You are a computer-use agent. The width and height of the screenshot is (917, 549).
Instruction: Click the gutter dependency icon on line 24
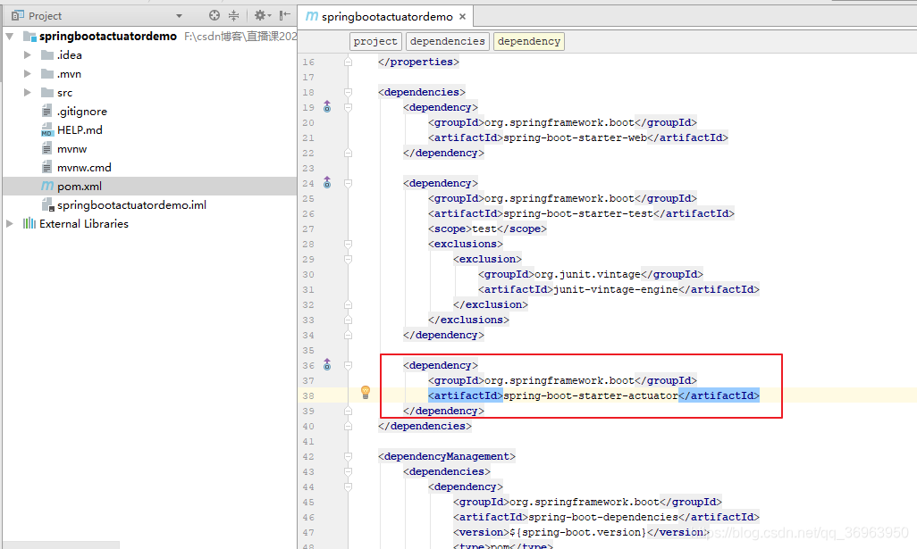[327, 183]
